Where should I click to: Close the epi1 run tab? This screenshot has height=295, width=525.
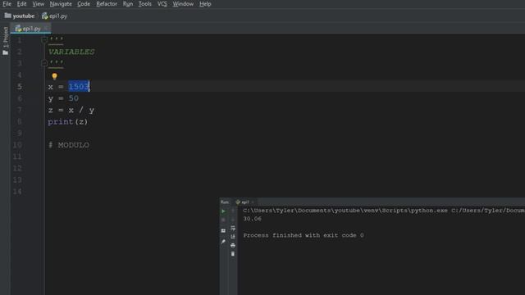253,202
